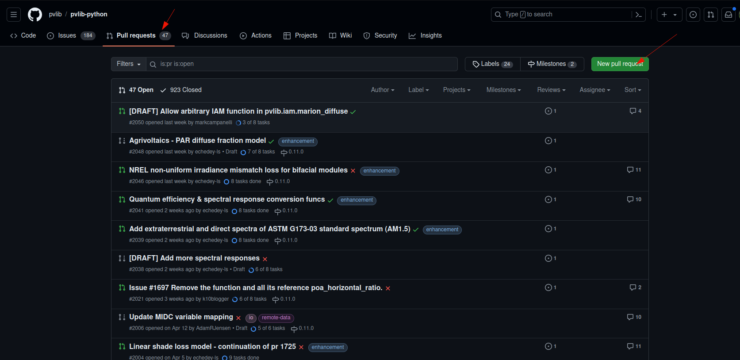Switch to the Discussions tab

[204, 36]
